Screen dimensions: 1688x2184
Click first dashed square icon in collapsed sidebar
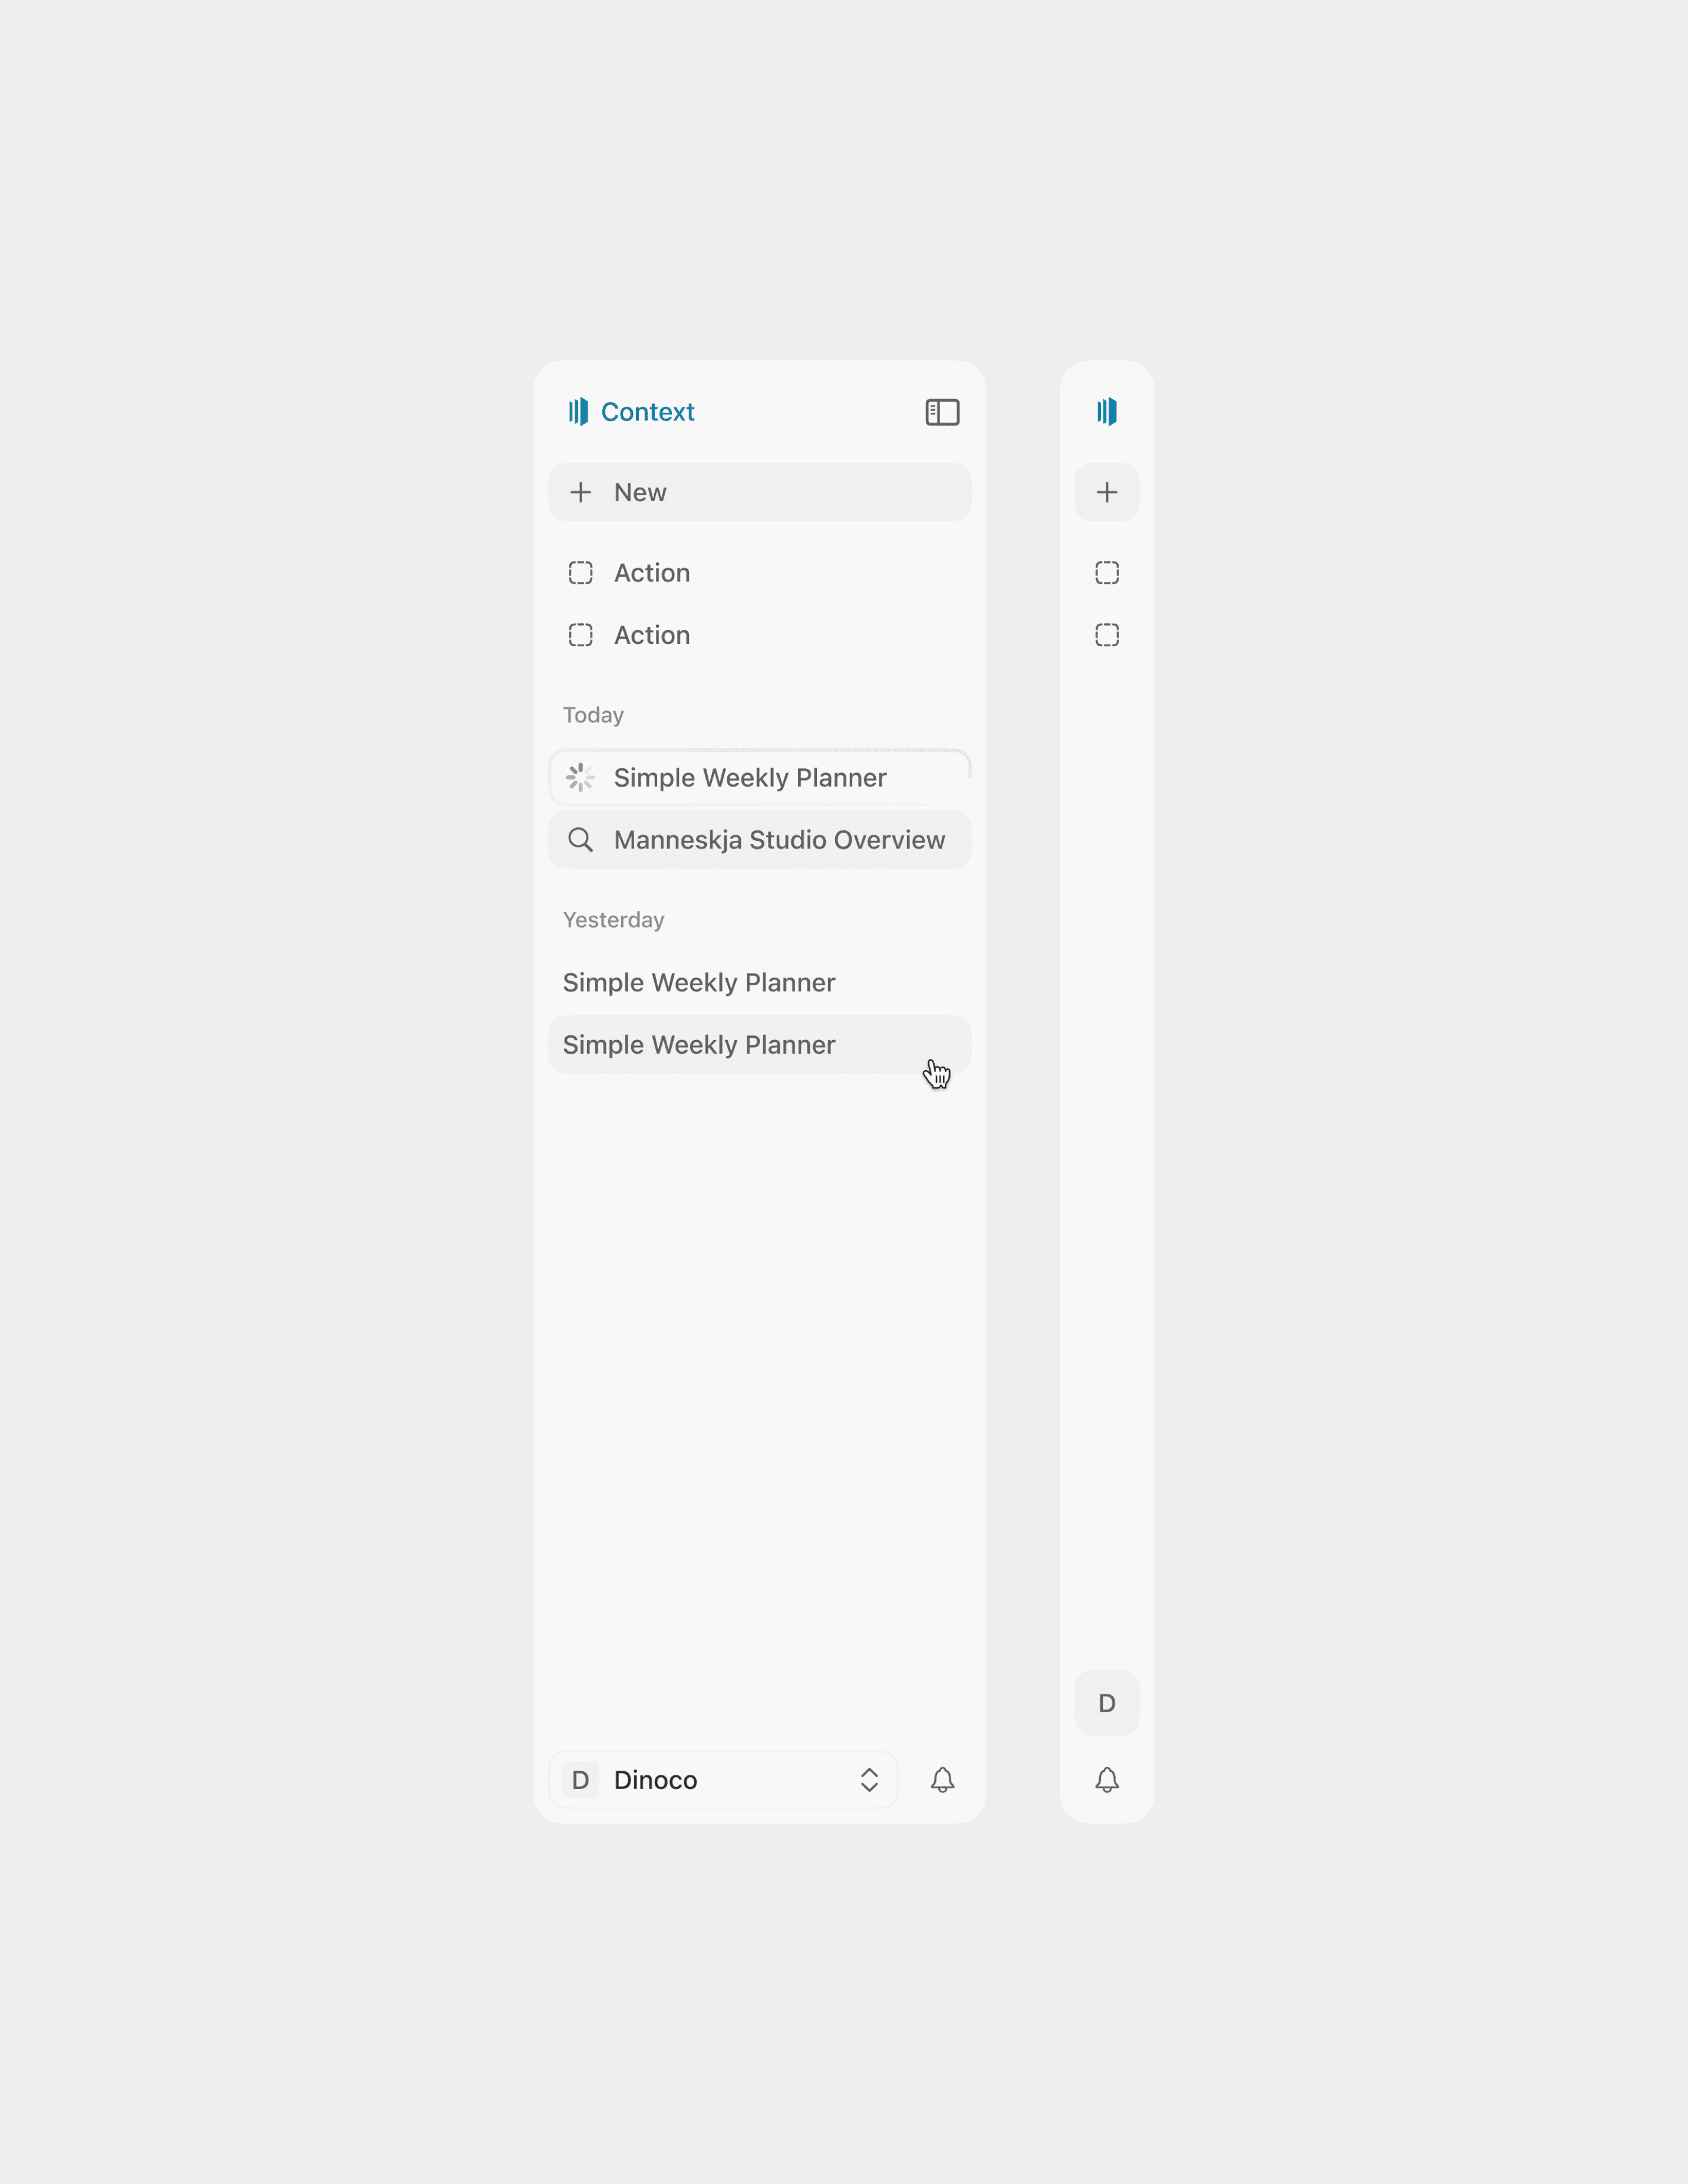1106,573
